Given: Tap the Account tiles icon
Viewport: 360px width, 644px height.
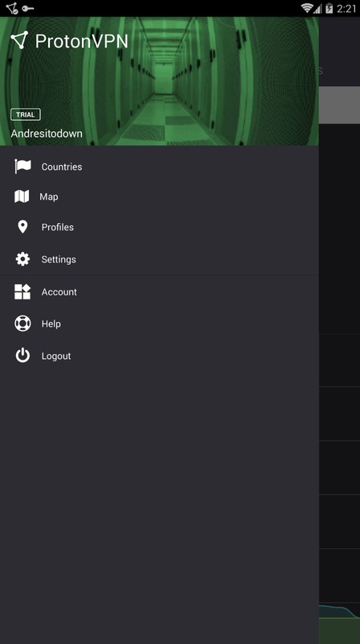Looking at the screenshot, I should click(22, 291).
